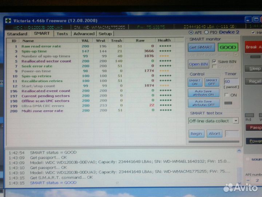This screenshot has height=197, width=262.
Task: Click the Abort test button
Action: (x=214, y=134)
